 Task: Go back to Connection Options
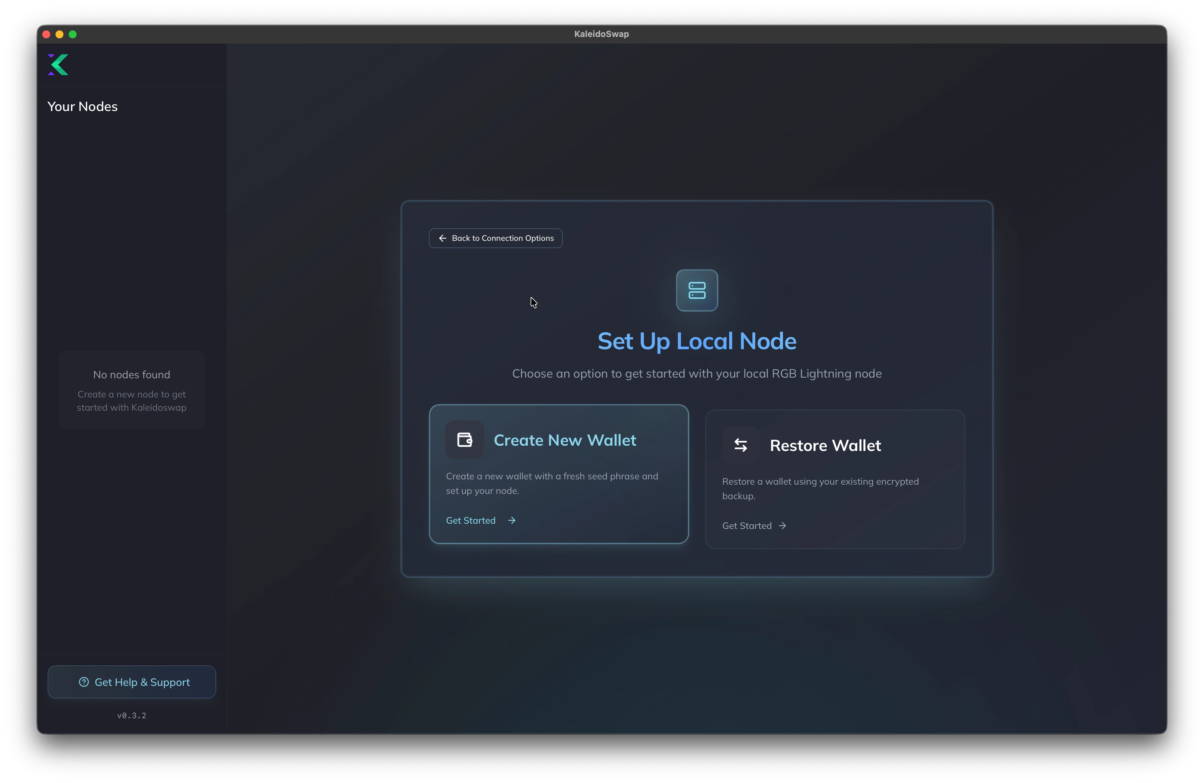point(496,238)
